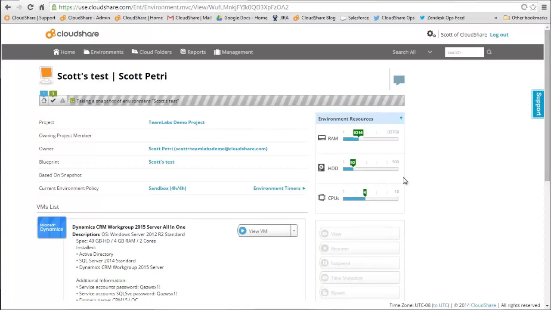
Task: Click the search magnifier icon
Action: [489, 52]
